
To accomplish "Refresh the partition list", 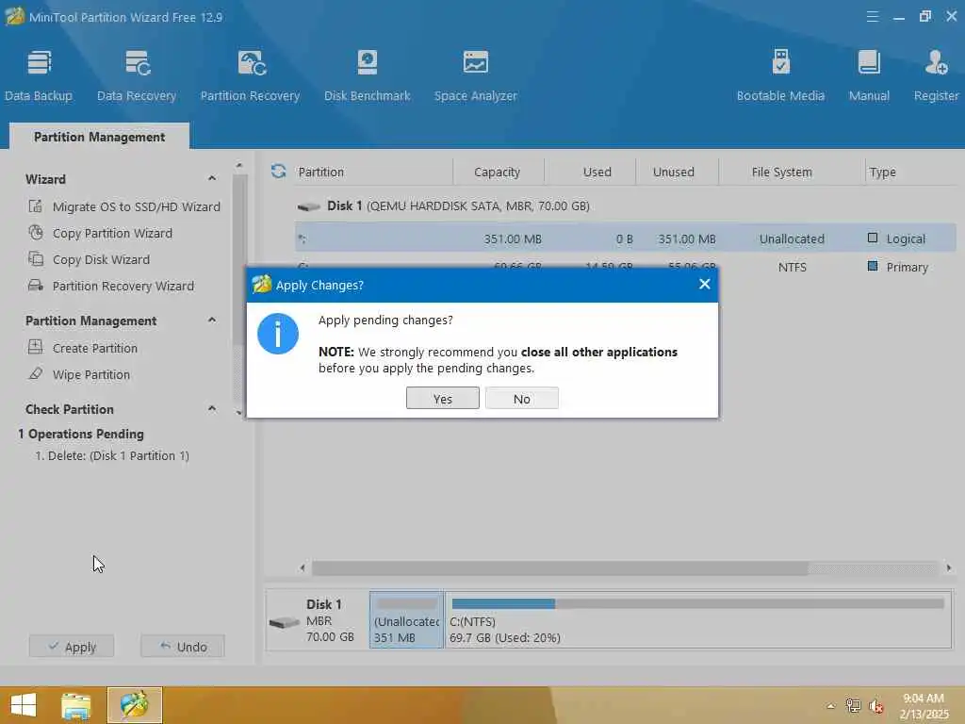I will [x=278, y=172].
